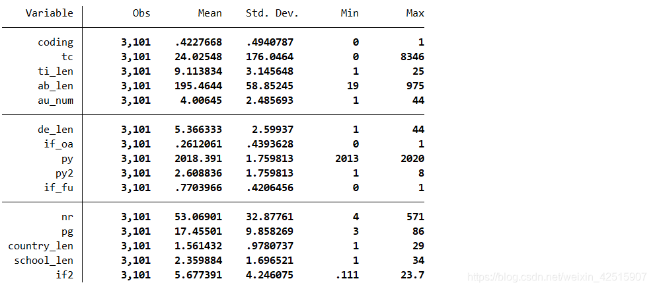This screenshot has width=653, height=289.
Task: Click the std. dev. value .4940787
Action: click(x=270, y=42)
